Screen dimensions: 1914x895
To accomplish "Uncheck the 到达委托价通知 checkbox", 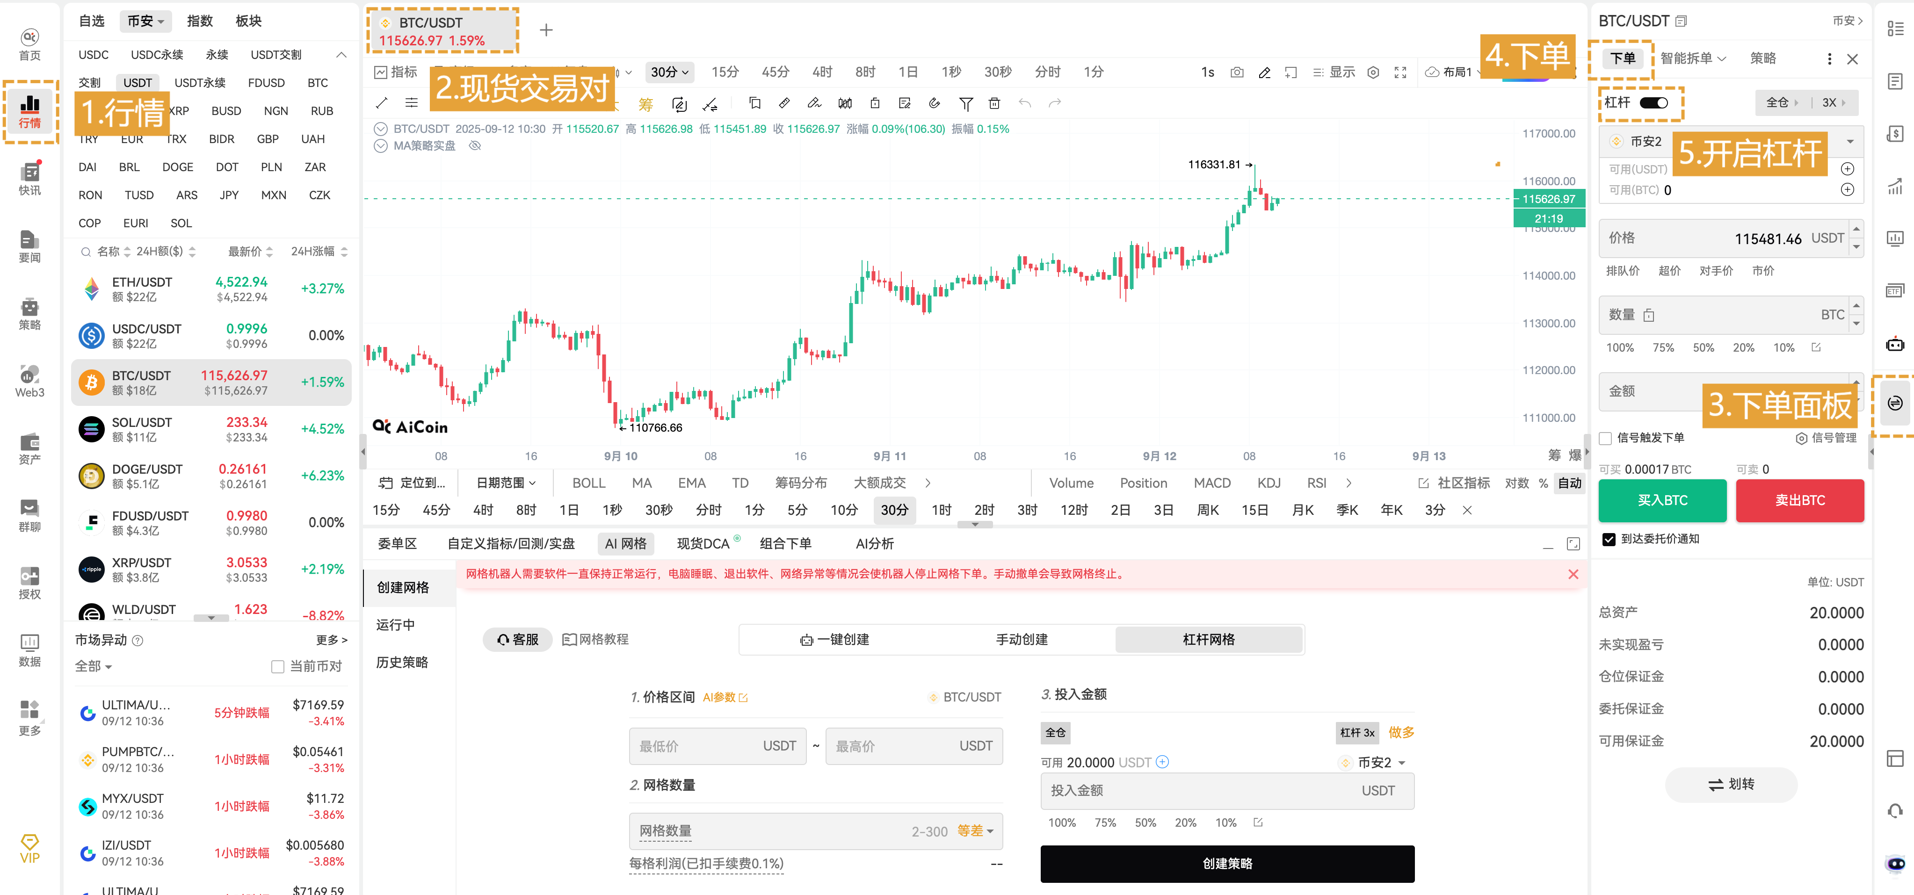I will [1609, 539].
